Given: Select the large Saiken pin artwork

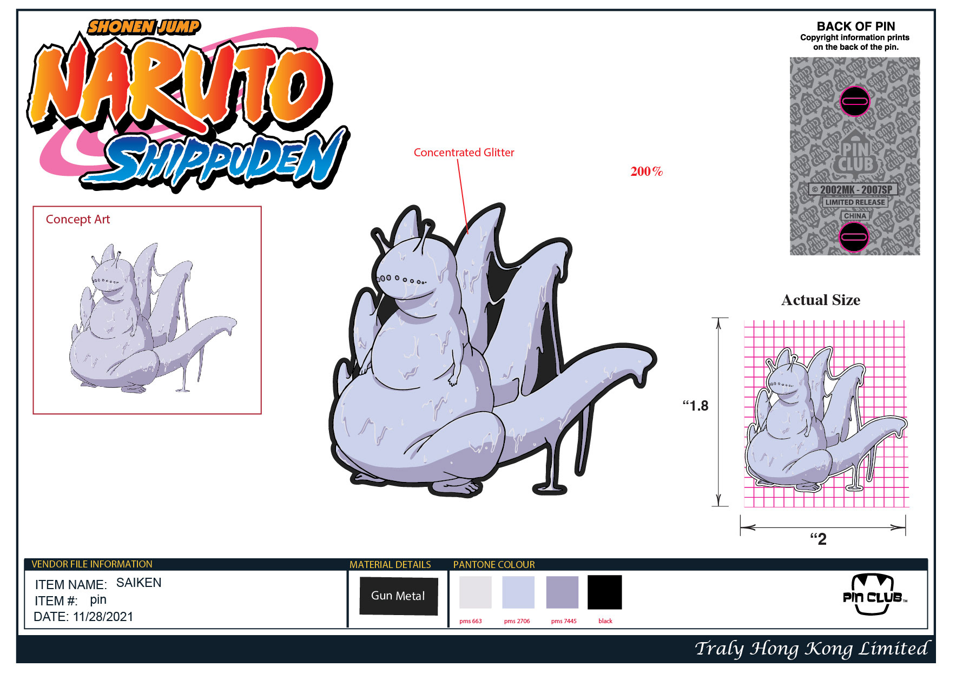Looking at the screenshot, I should [x=492, y=350].
